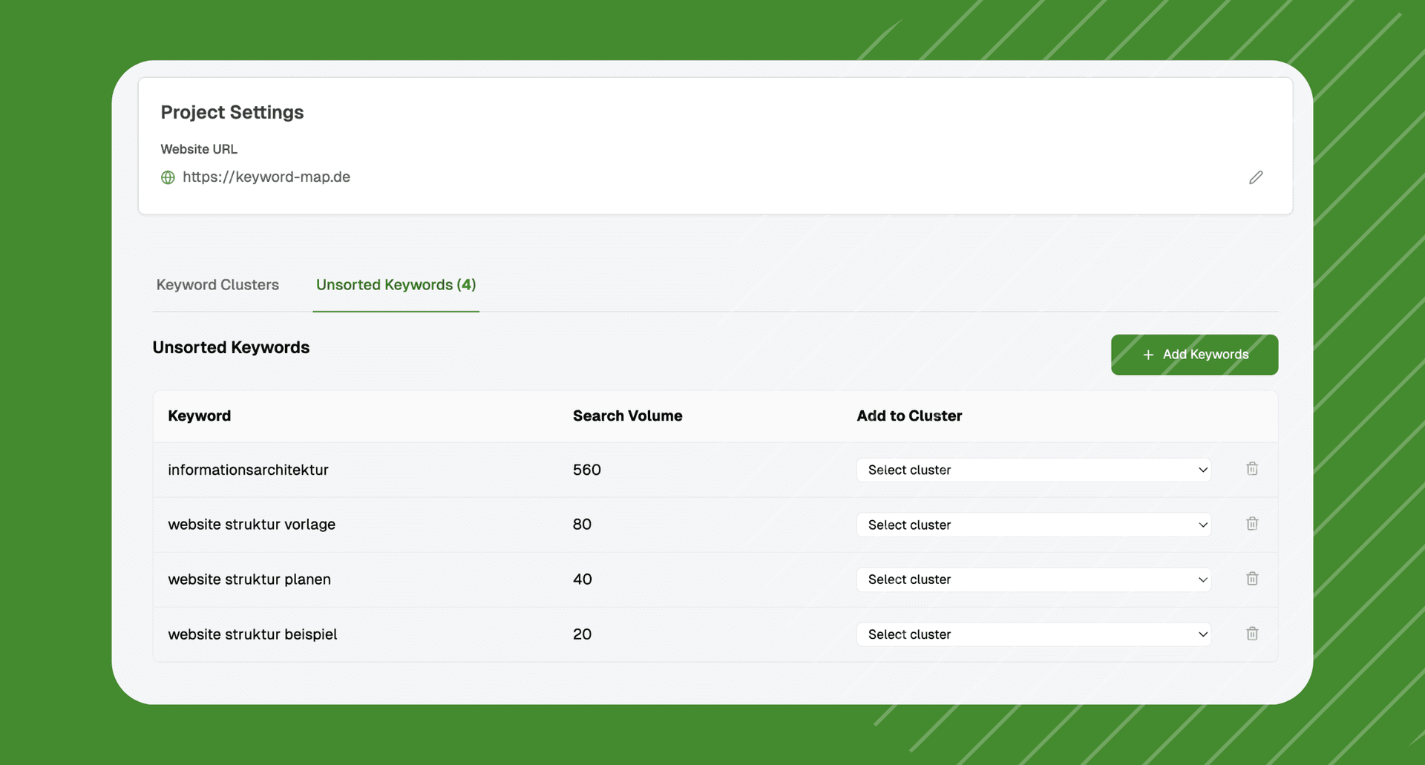Click the search volume value 20
Screen dimensions: 1425x765
(x=582, y=634)
